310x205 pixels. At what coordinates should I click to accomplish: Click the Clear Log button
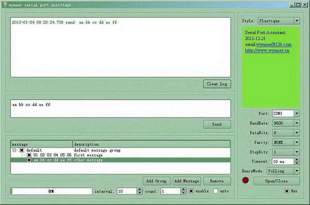[x=217, y=84]
